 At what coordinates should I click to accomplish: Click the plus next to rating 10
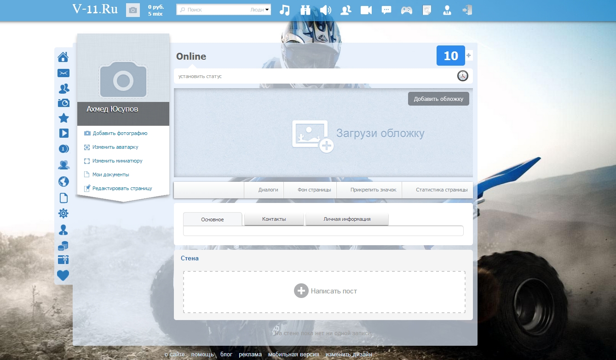tap(469, 56)
